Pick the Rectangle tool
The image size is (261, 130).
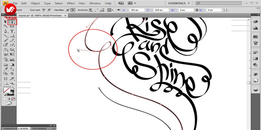click(12, 36)
